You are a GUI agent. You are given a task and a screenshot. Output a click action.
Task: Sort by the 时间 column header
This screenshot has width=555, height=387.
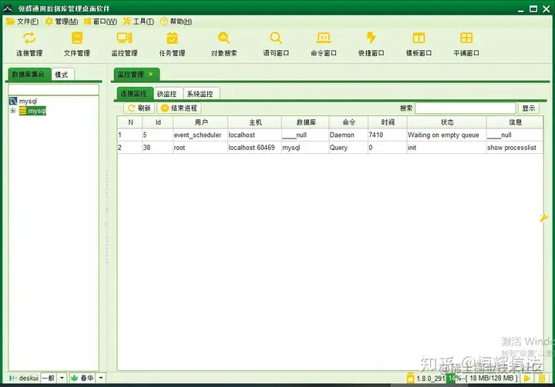tap(388, 122)
